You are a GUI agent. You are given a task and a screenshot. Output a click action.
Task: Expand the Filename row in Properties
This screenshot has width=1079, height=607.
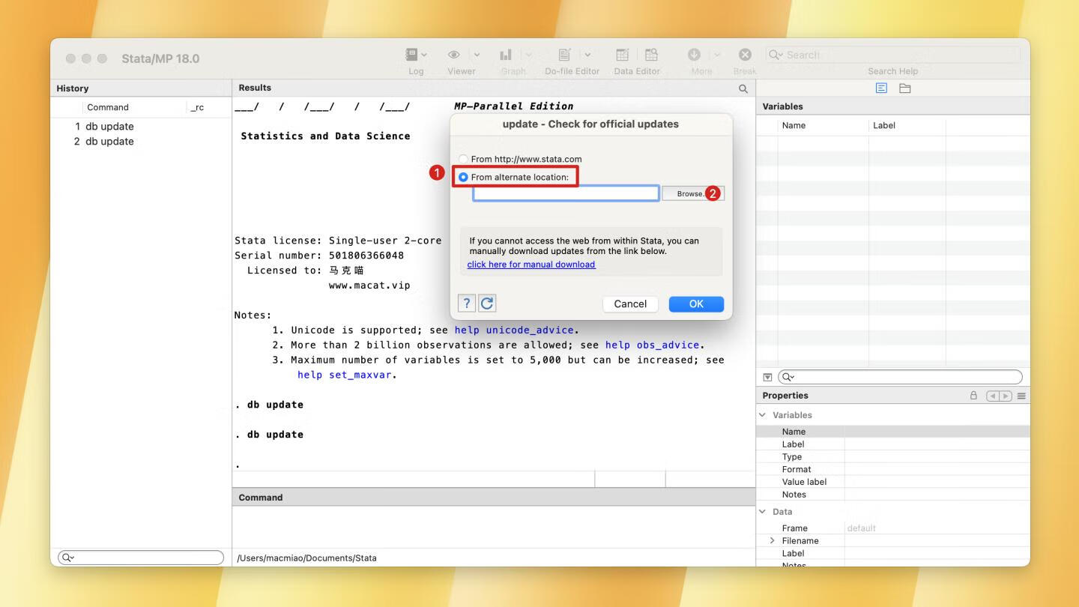(773, 540)
